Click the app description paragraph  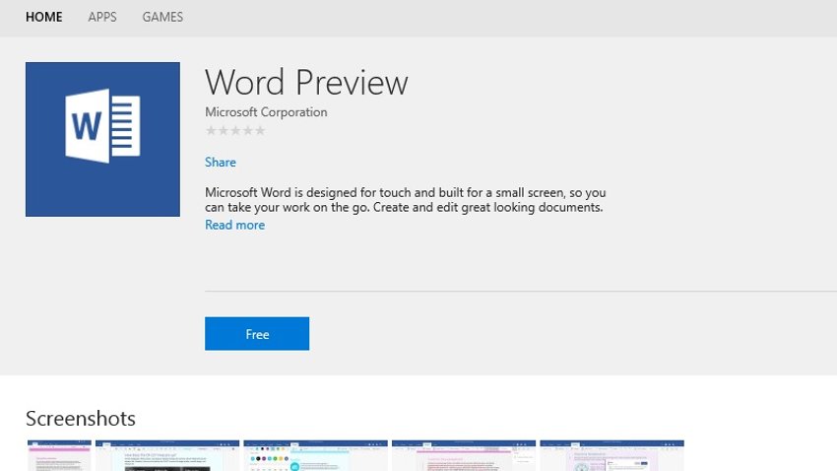[405, 200]
